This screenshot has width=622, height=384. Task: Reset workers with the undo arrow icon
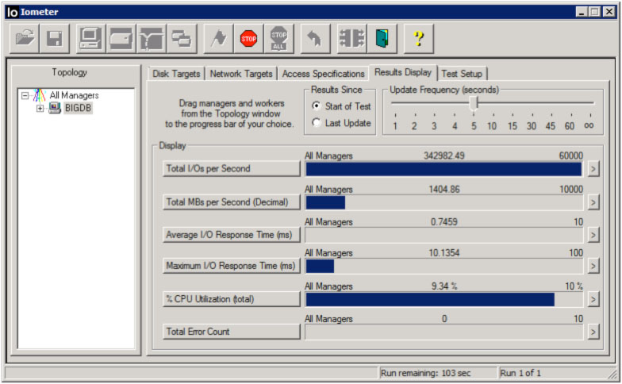tap(315, 38)
